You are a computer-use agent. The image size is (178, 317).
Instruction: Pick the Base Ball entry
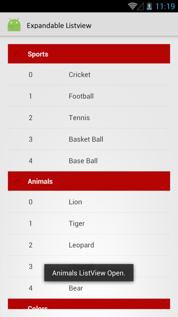[x=89, y=161]
